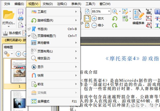Open the 工具(T) menu
Image resolution: width=160 pixels, height=111 pixels.
[90, 4]
